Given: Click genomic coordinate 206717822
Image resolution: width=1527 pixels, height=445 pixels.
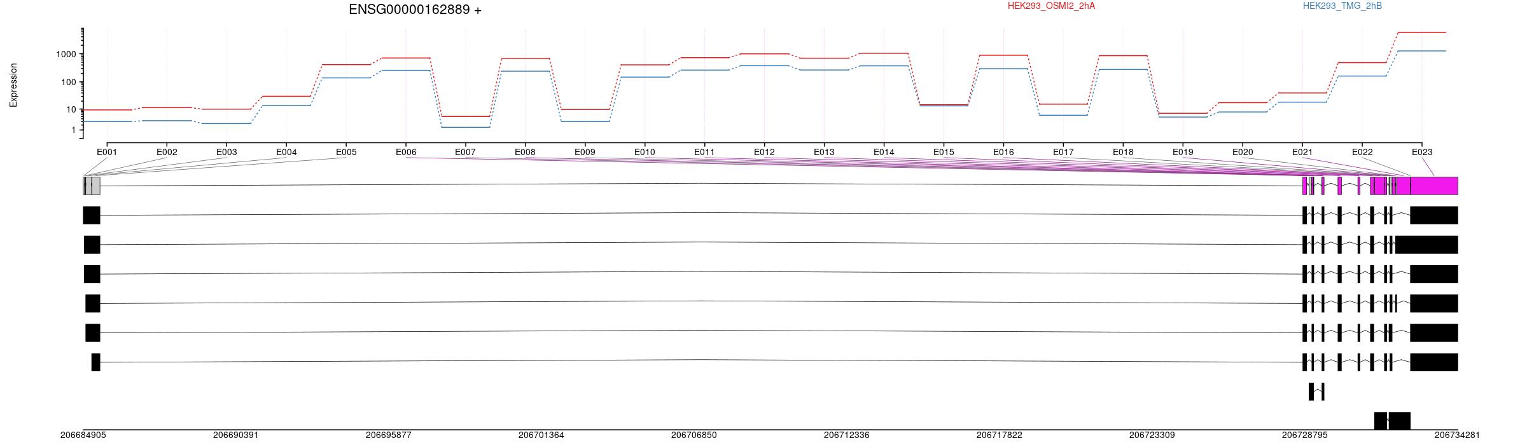Looking at the screenshot, I should tap(1000, 435).
